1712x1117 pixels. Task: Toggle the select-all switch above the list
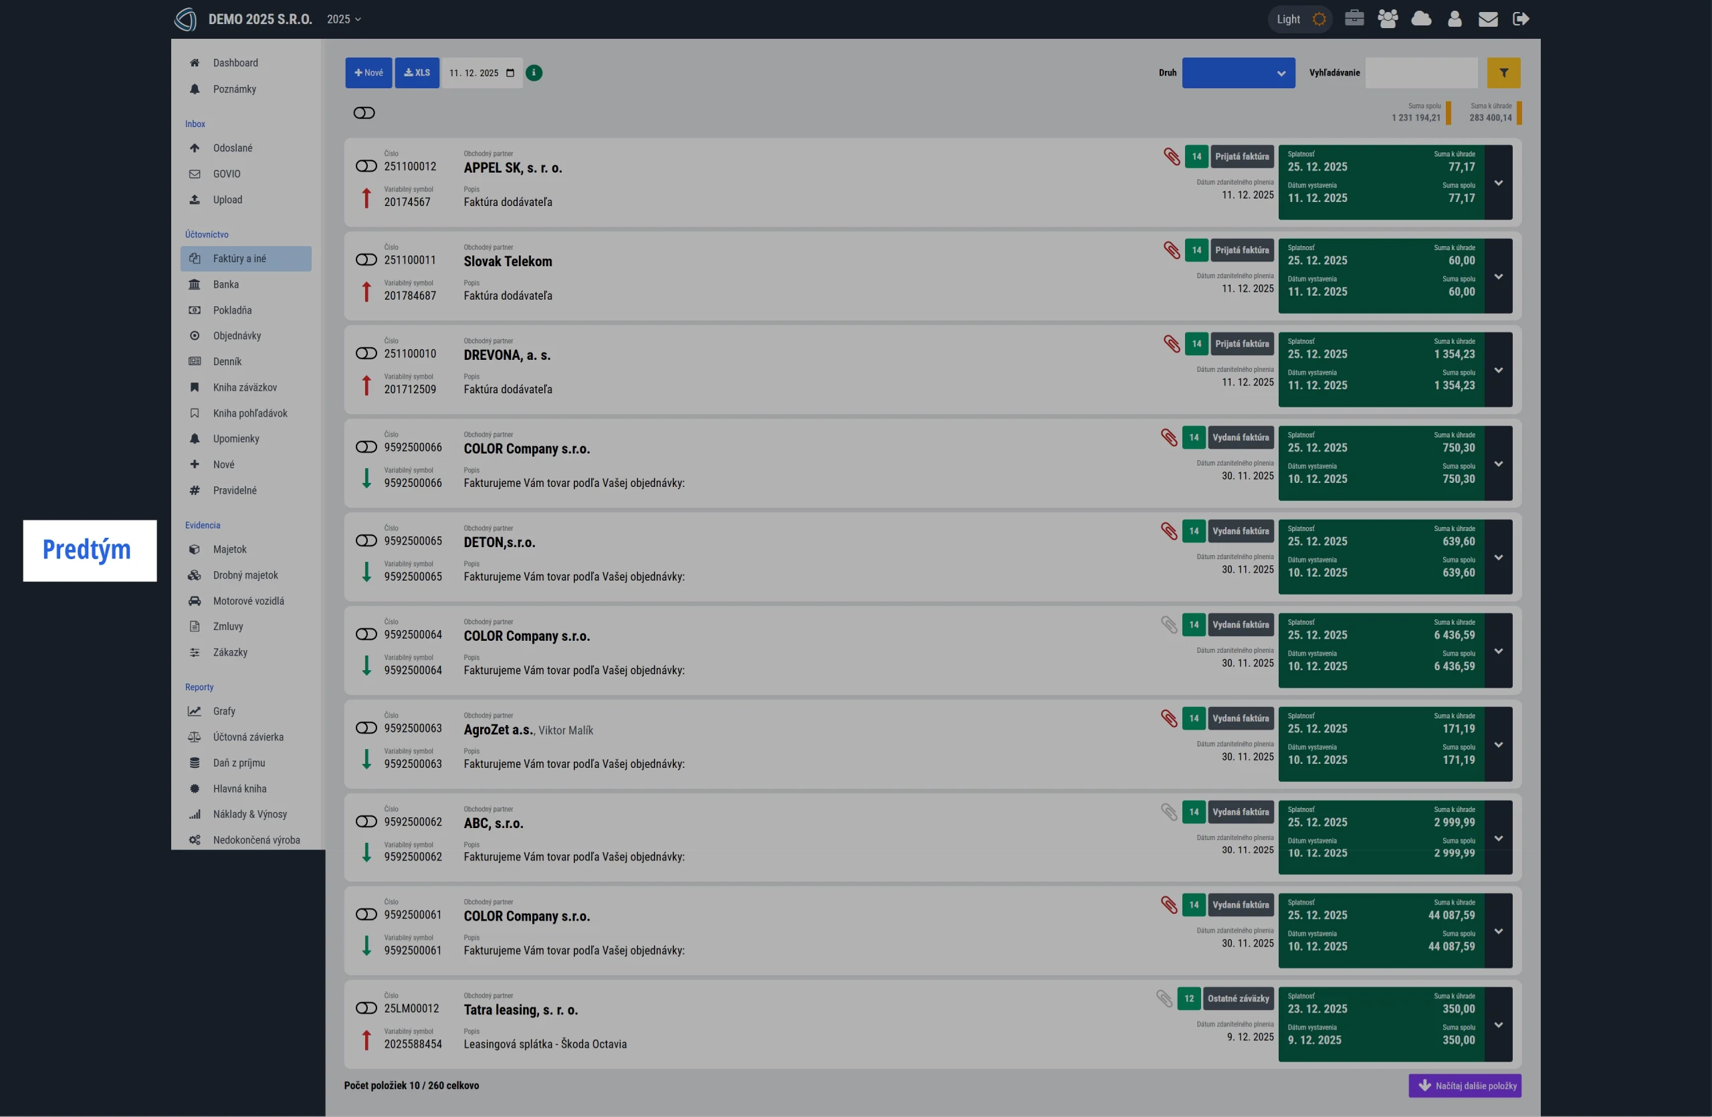pos(364,113)
